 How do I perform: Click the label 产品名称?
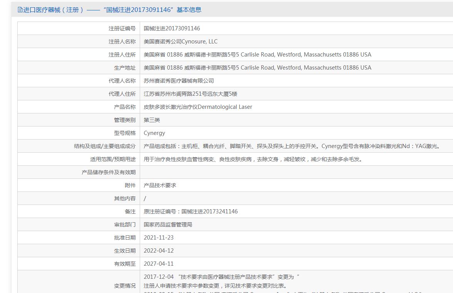125,107
